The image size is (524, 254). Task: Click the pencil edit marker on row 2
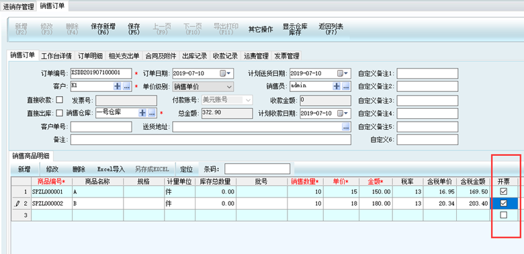(x=17, y=203)
